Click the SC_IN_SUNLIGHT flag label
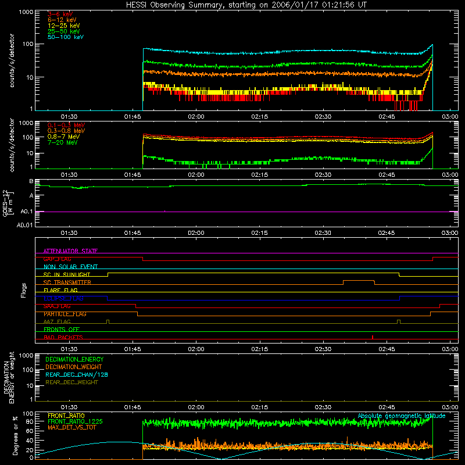465x465 pixels. [x=67, y=274]
